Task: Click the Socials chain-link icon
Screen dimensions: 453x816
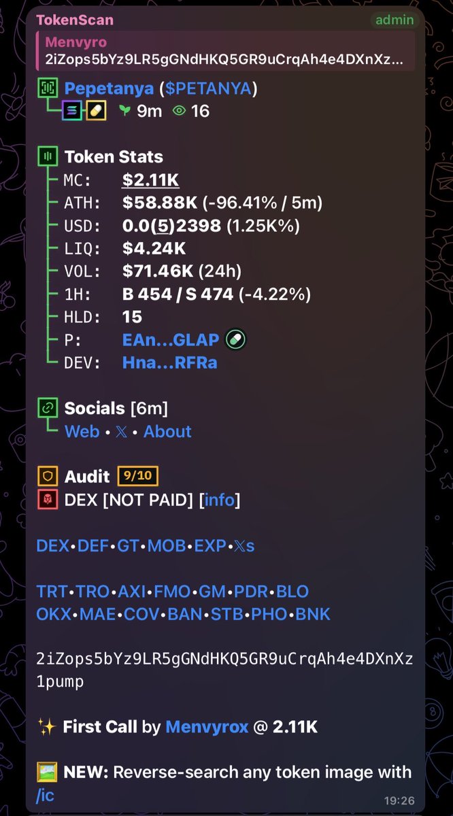Action: 48,408
